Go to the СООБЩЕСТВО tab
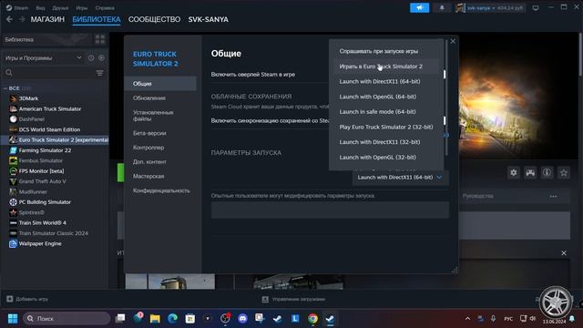The image size is (583, 328). (154, 19)
